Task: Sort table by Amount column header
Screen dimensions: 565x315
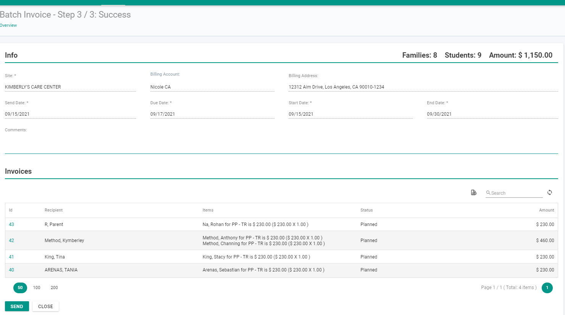Action: [547, 210]
